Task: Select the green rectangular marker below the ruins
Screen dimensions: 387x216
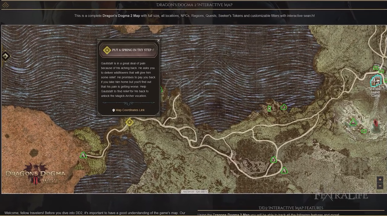Action: (364, 131)
